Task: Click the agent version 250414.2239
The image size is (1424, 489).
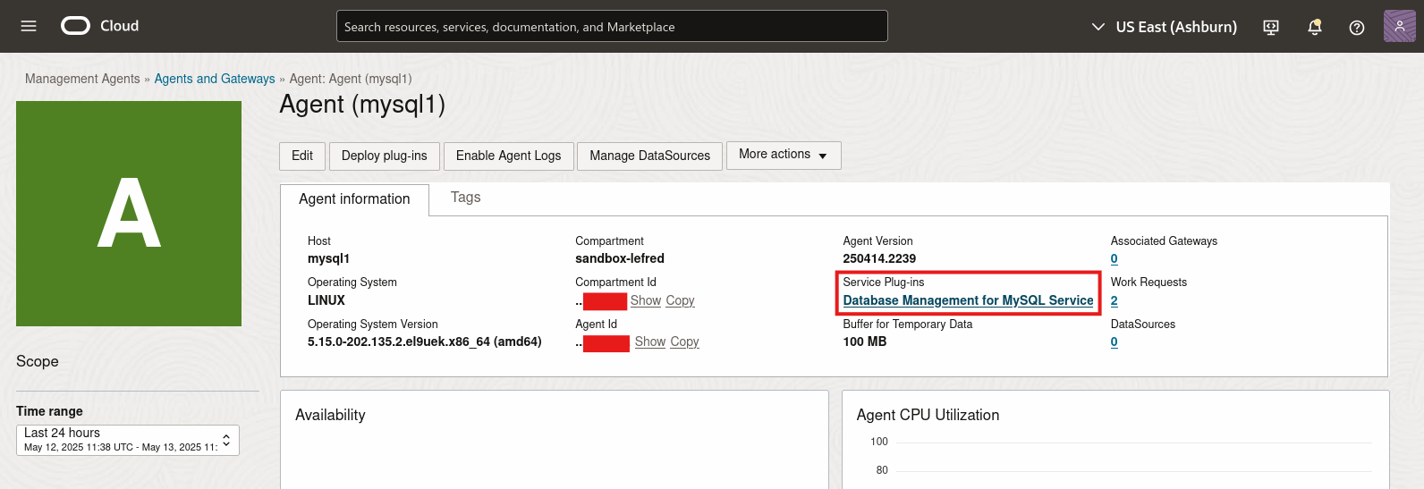Action: point(879,258)
